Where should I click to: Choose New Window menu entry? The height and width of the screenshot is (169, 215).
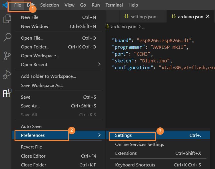[59, 26]
